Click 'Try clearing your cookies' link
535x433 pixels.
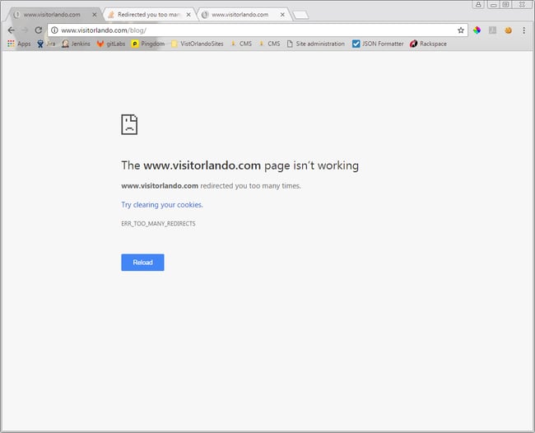(x=162, y=205)
